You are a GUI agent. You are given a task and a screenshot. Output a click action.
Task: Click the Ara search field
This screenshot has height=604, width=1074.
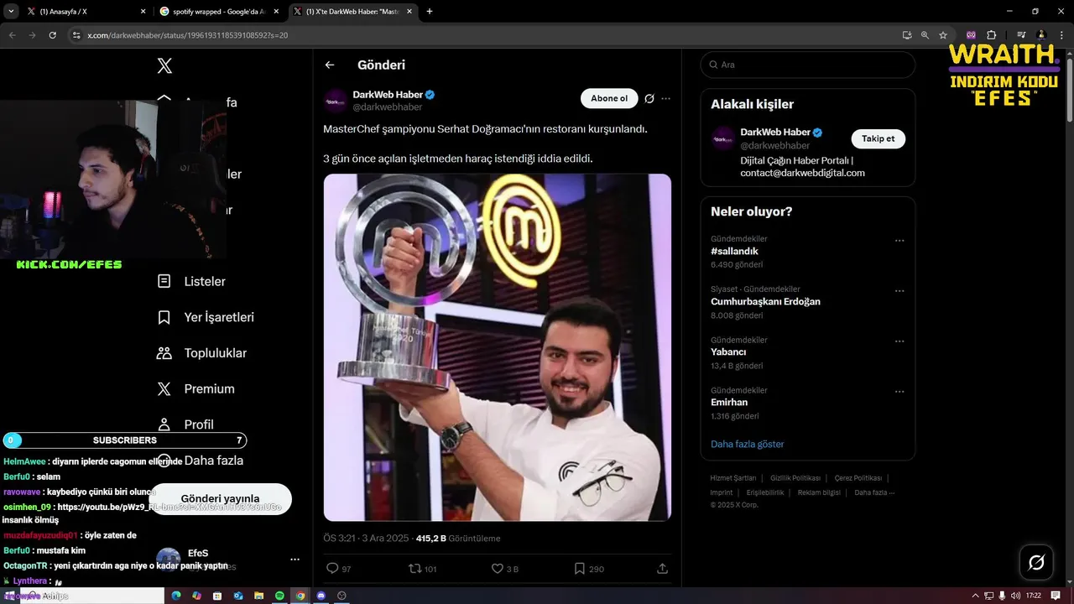808,65
